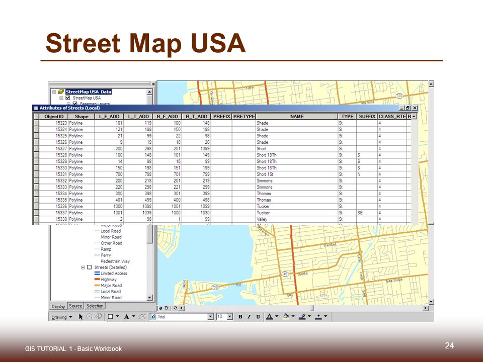
Task: Toggle italic formatting
Action: 249,317
